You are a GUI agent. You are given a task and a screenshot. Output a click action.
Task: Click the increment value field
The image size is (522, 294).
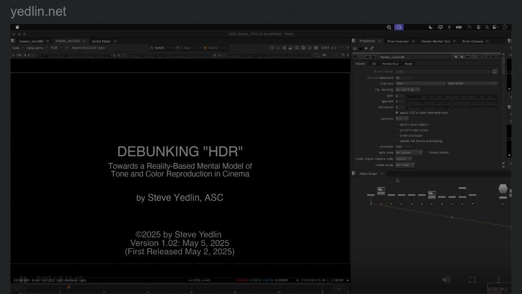point(405,78)
